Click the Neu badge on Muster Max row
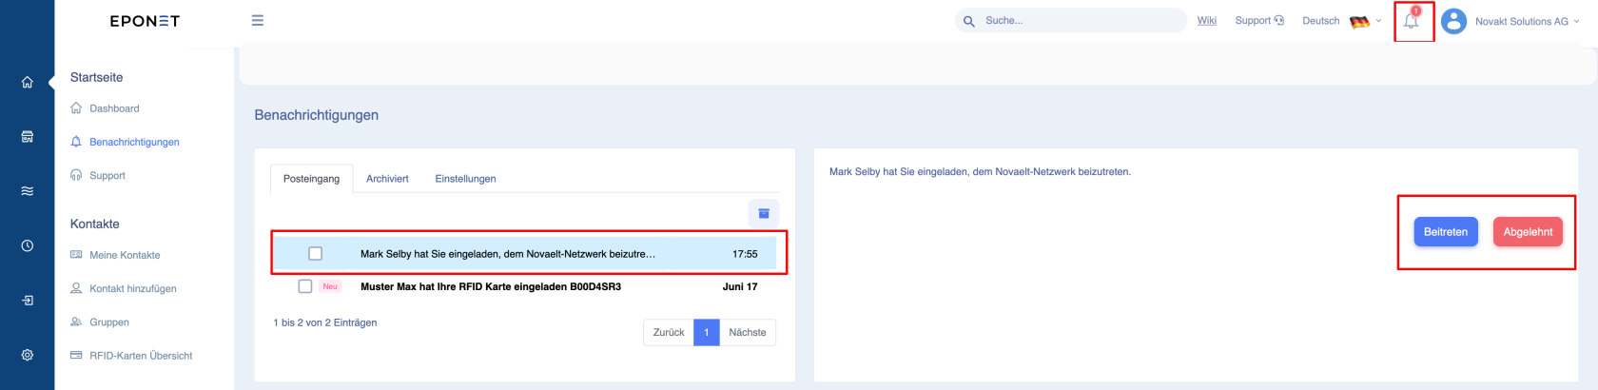Screen dimensions: 1598x390 330,286
